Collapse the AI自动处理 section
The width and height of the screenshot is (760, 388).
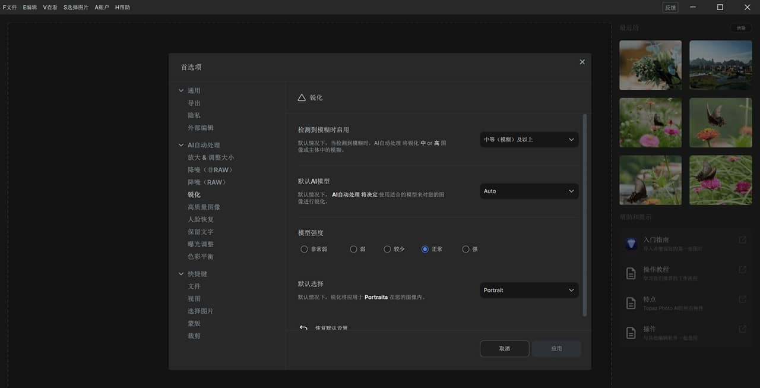181,145
